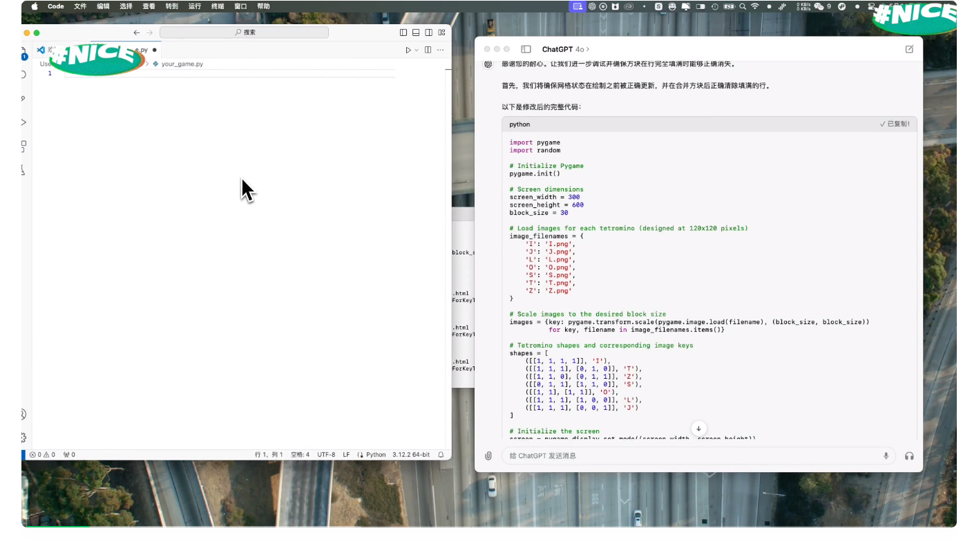The height and width of the screenshot is (544, 972).
Task: Open the Run and Debug activity icon
Action: pos(23,122)
